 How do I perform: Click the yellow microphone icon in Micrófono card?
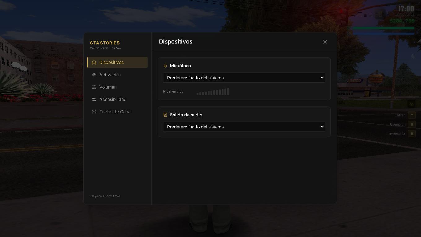(x=165, y=66)
